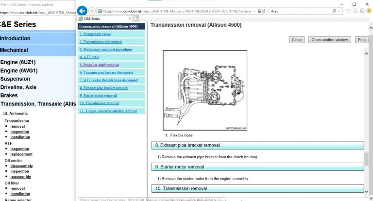The image size is (373, 201).
Task: Click the inner content scrollbar thumb
Action: point(366,159)
